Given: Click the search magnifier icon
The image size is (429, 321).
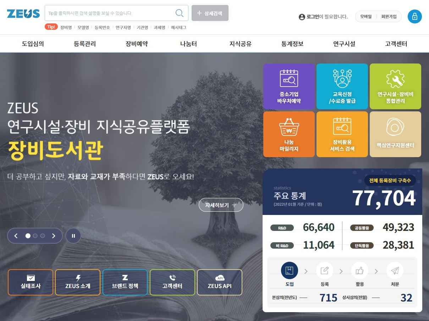Looking at the screenshot, I should pyautogui.click(x=180, y=13).
